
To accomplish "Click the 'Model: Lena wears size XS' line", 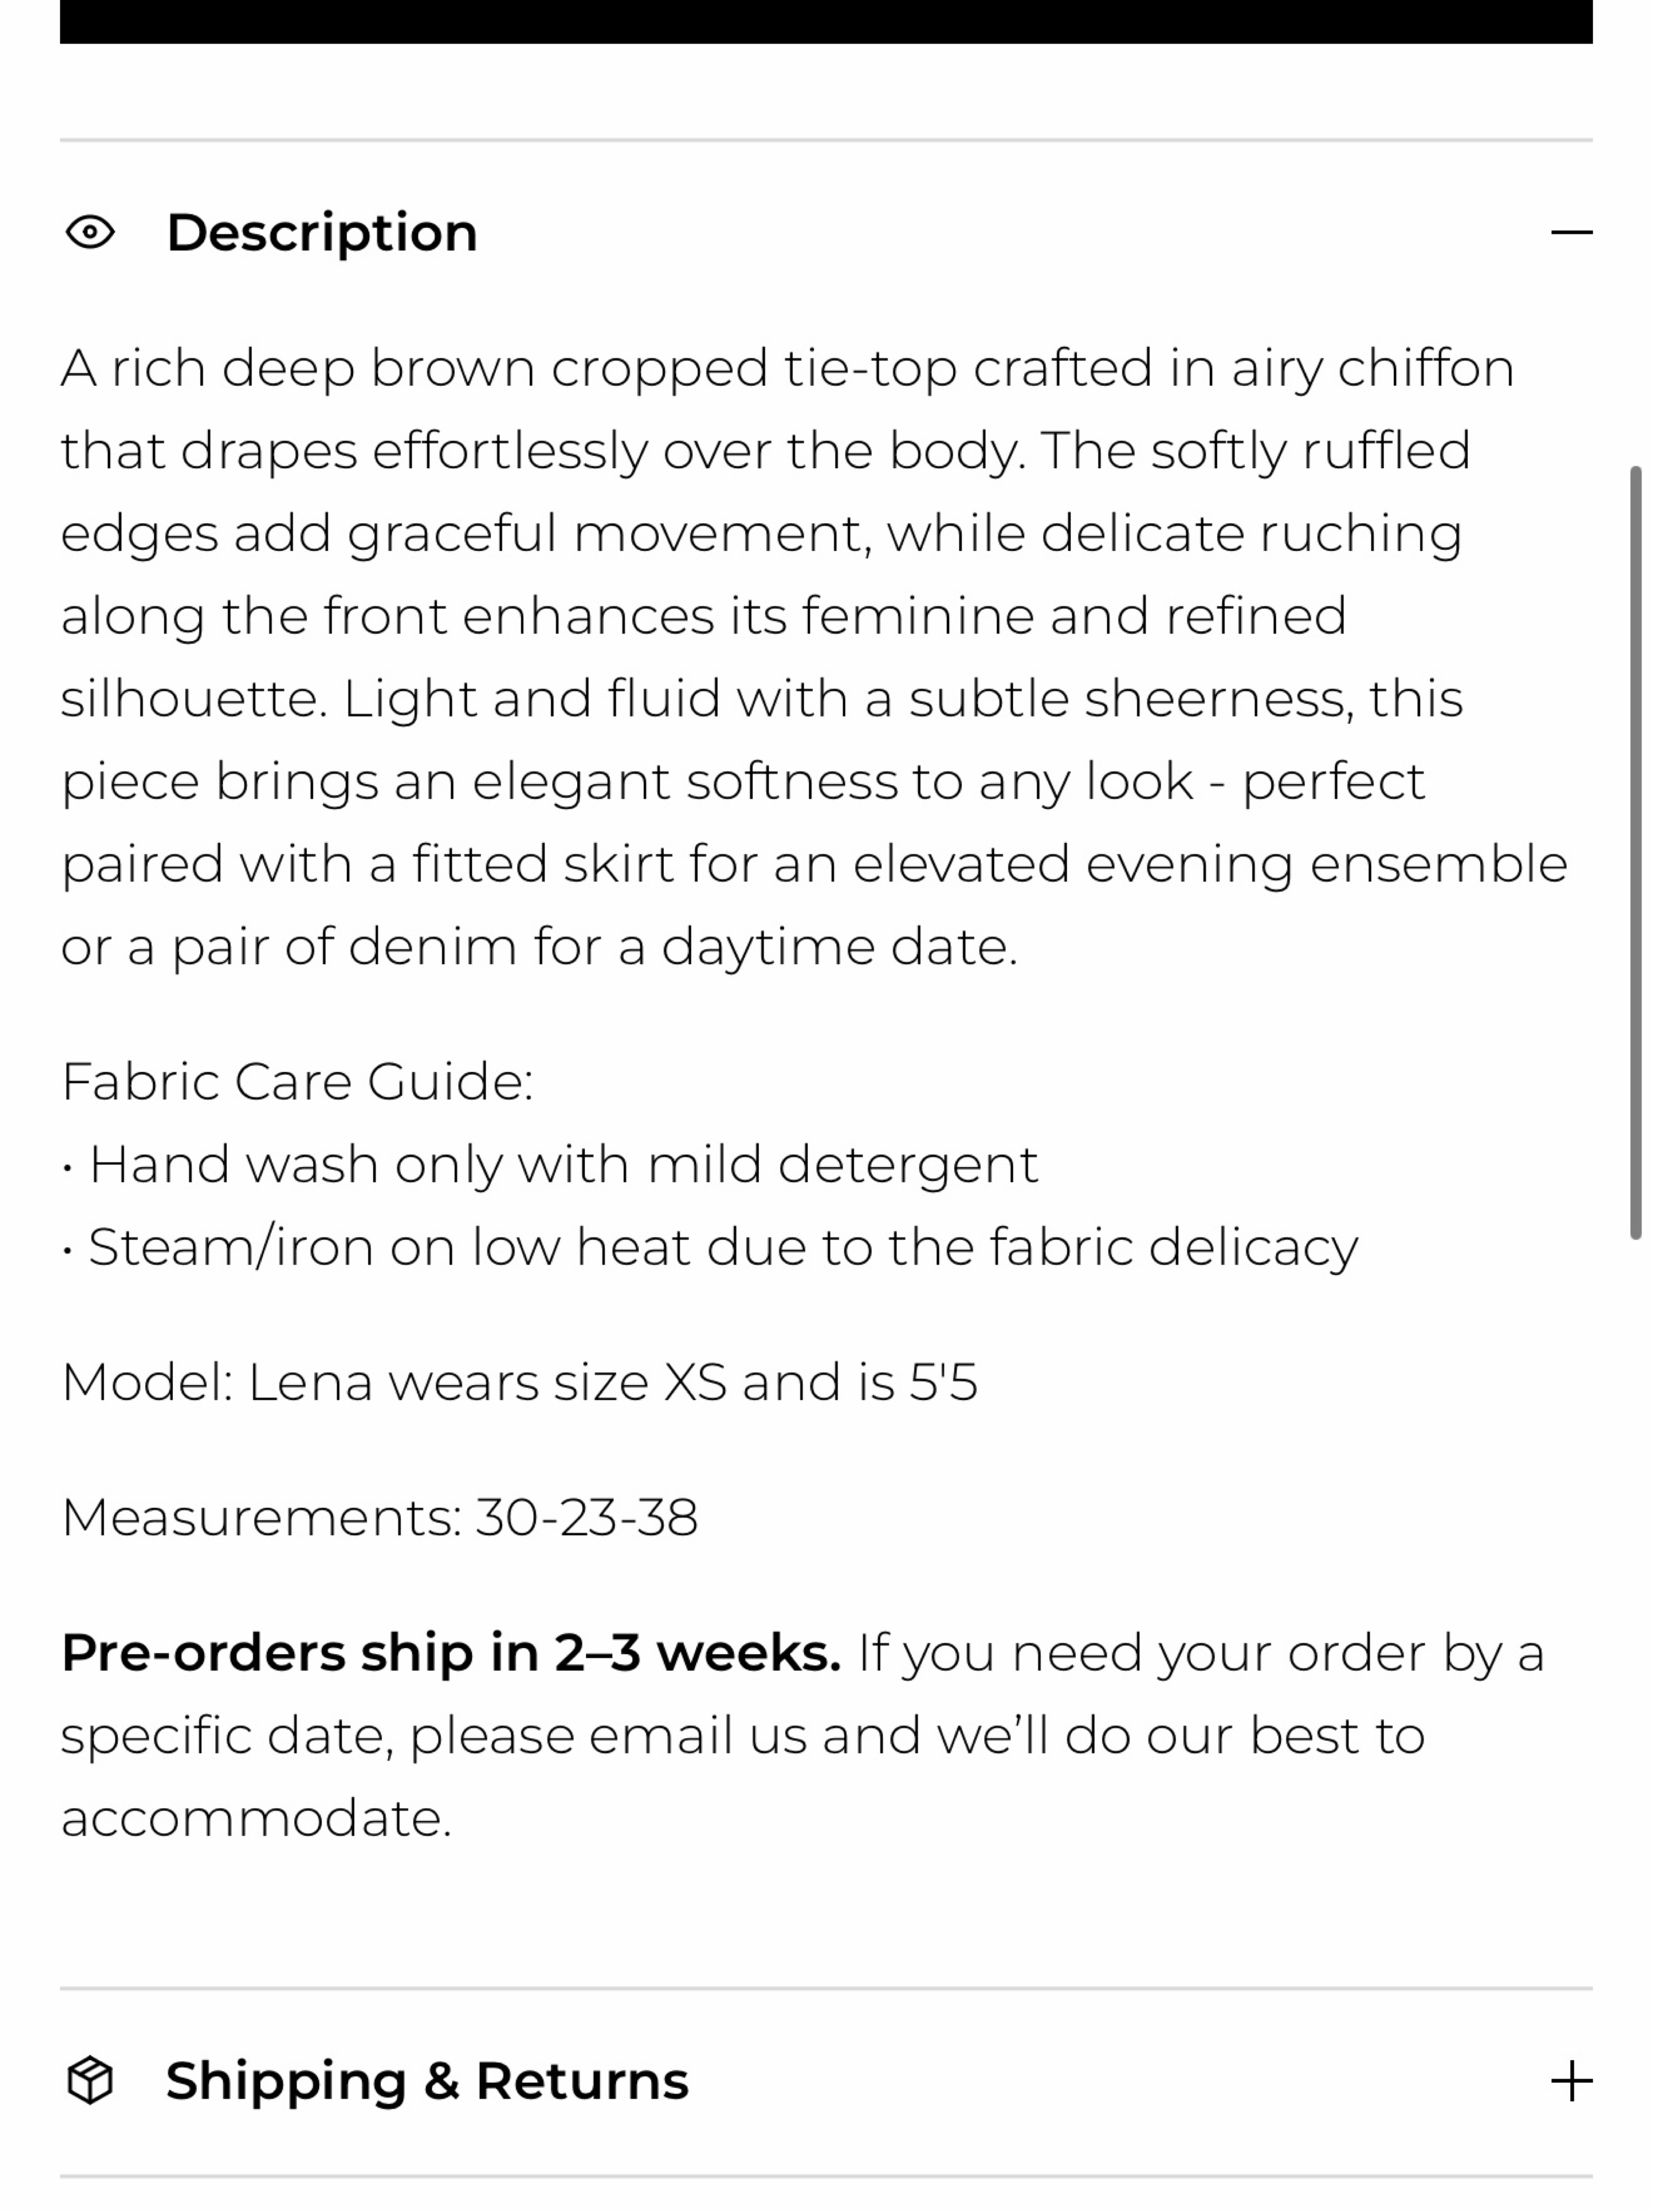I will [519, 1382].
